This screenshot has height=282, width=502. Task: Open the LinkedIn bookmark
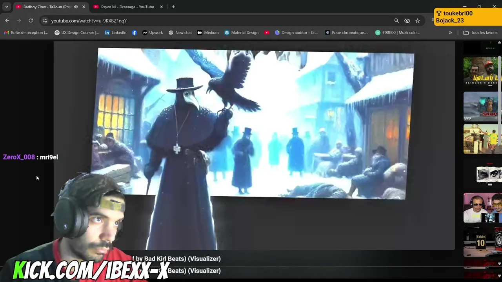click(115, 33)
